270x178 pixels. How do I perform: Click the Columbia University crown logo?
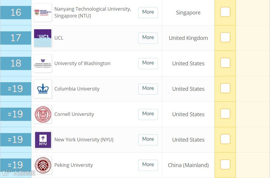43,89
